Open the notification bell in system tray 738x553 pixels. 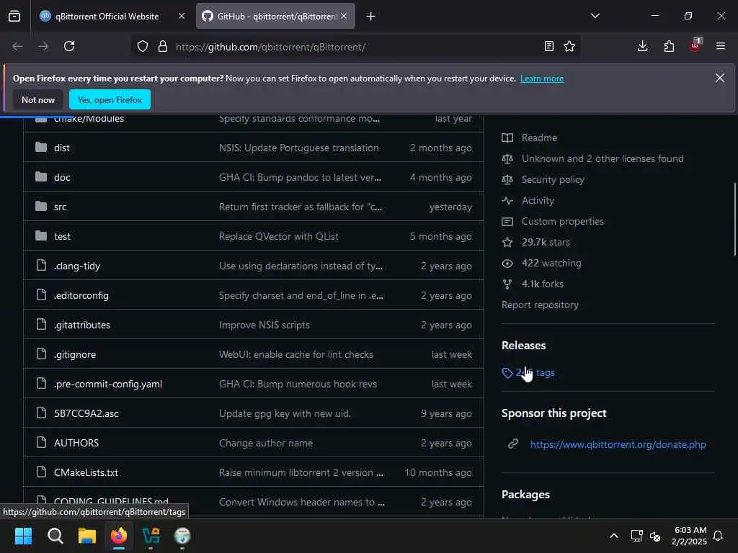719,536
